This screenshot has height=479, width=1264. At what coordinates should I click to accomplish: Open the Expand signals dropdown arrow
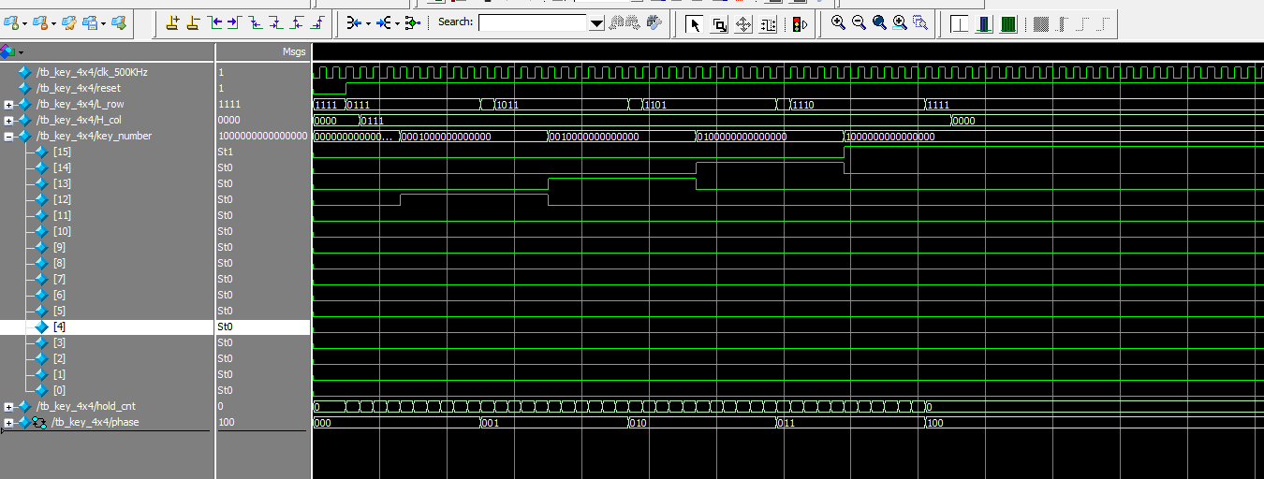tap(396, 23)
